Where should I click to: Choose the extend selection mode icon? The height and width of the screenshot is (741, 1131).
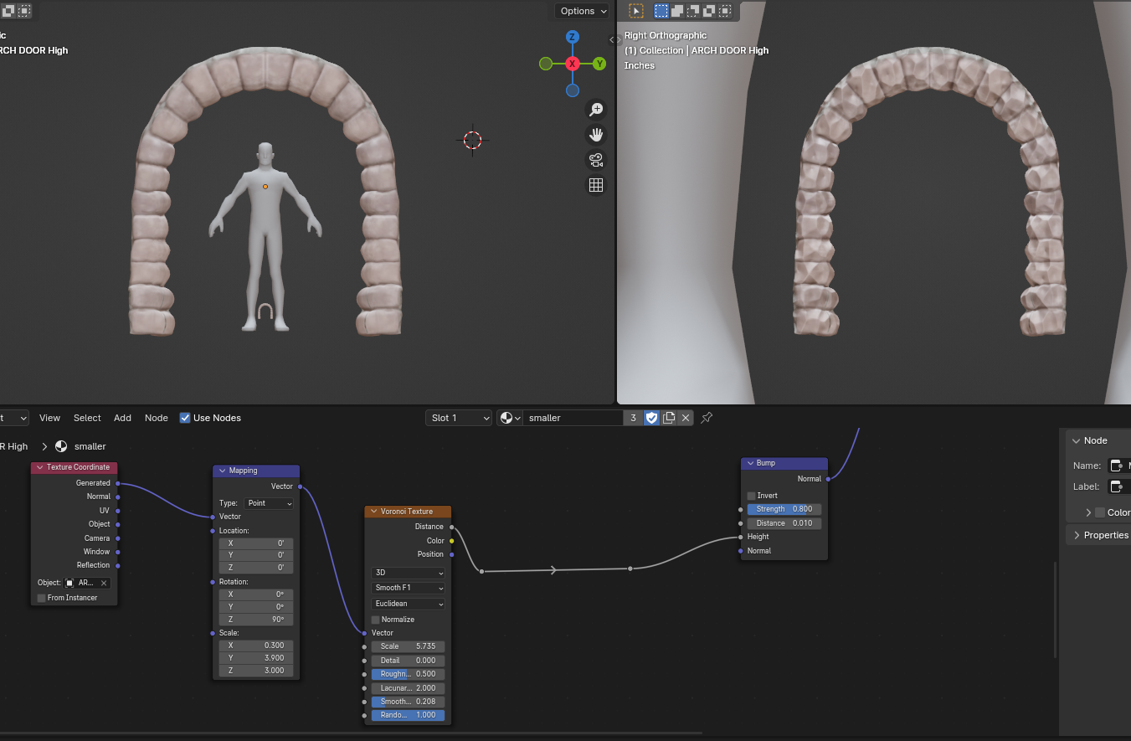[677, 11]
